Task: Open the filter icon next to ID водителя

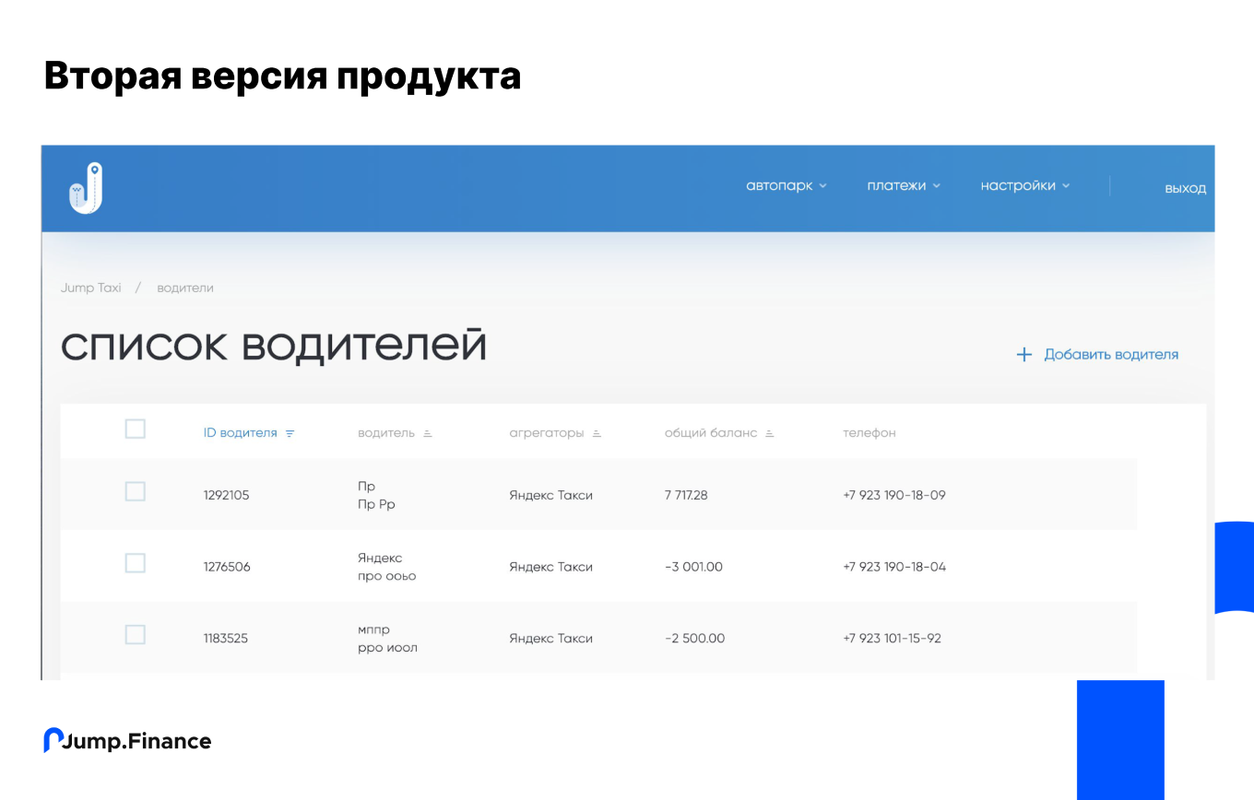Action: 290,432
